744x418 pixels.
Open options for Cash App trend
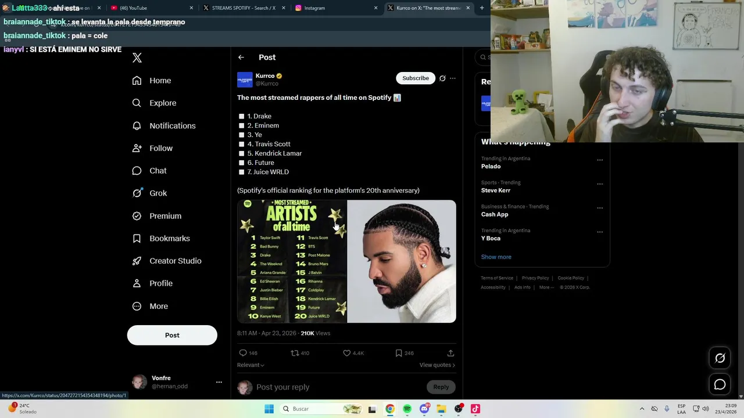point(600,208)
